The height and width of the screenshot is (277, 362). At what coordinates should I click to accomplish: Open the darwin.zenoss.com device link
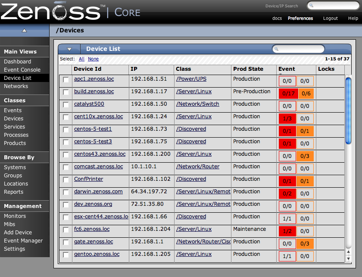click(98, 192)
